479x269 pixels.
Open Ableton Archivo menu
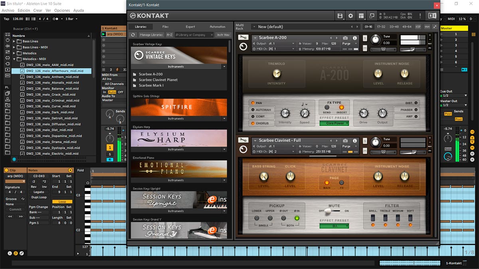tap(8, 10)
